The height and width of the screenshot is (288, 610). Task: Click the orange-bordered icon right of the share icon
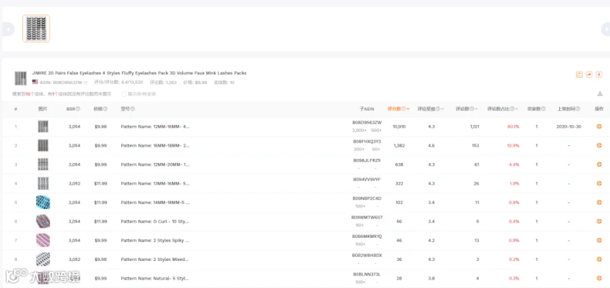pyautogui.click(x=599, y=74)
